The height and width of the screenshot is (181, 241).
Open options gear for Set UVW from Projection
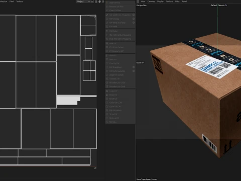point(134,15)
